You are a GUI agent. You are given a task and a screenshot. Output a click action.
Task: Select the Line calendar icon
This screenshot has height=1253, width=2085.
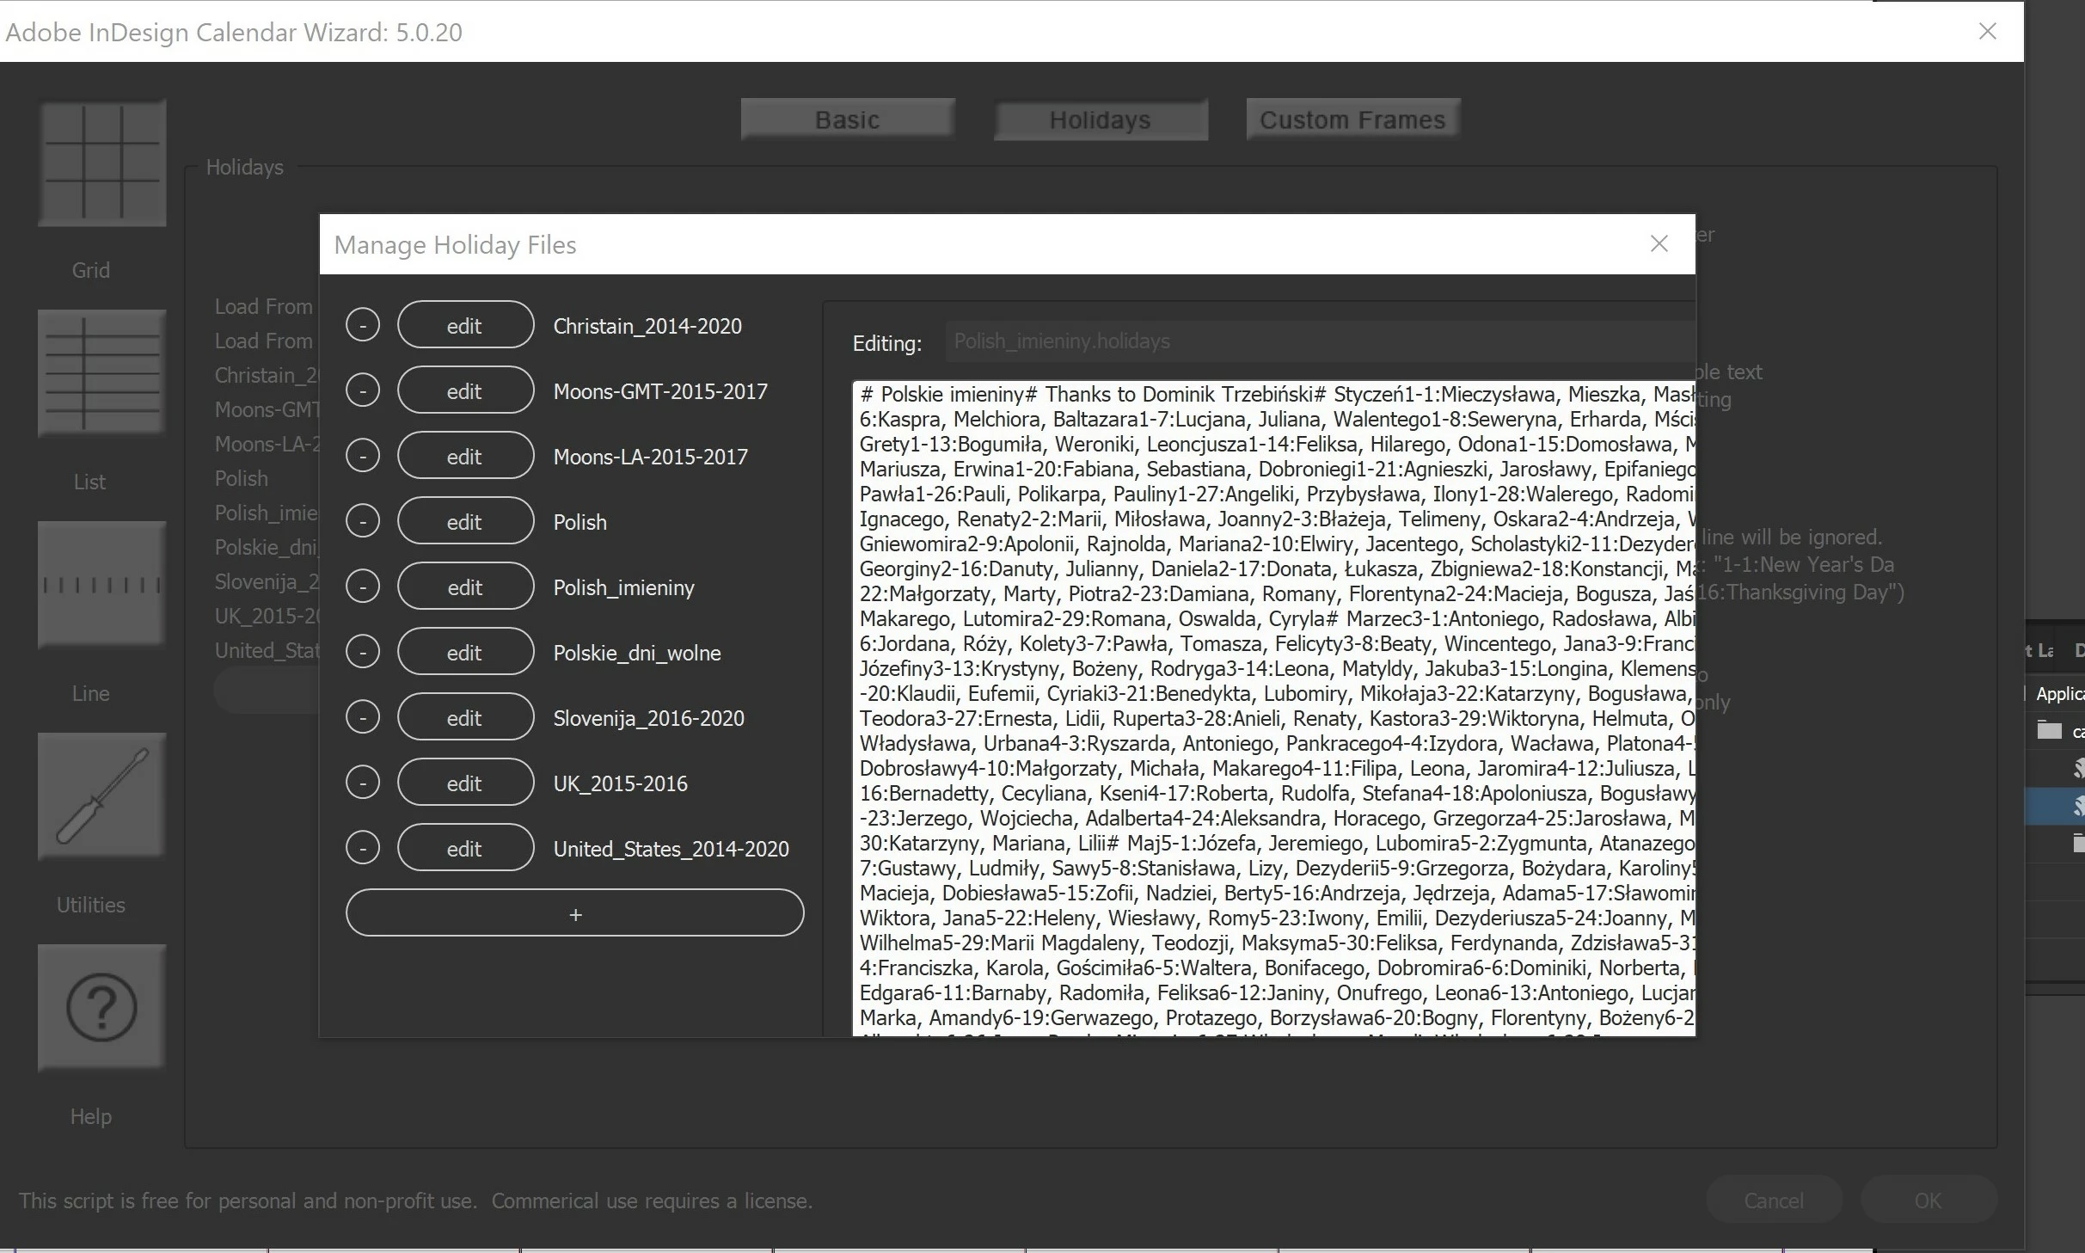point(101,585)
